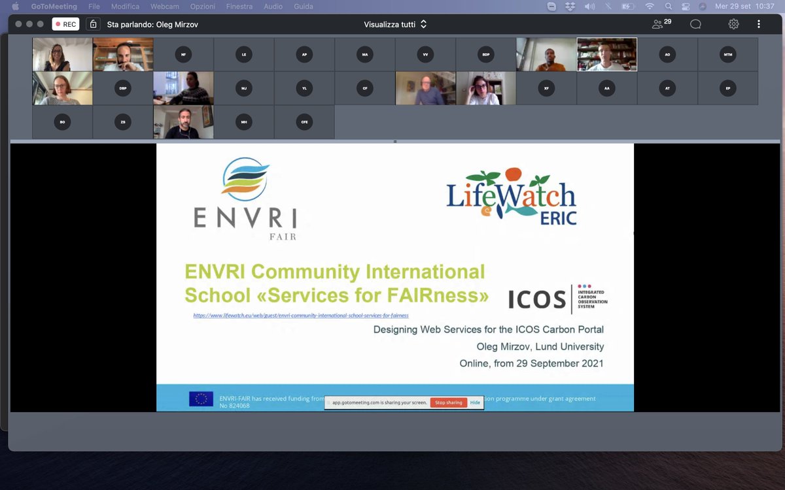
Task: Open the GoToMeeting app menu
Action: (x=54, y=7)
